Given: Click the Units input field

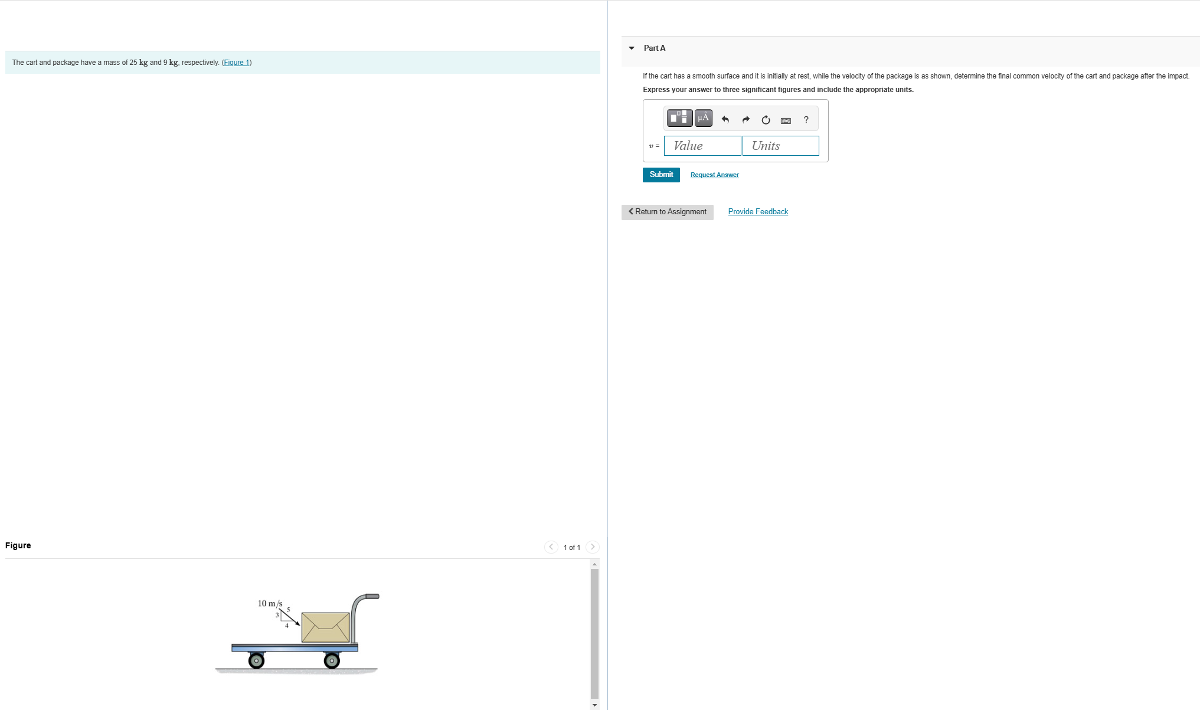Looking at the screenshot, I should pyautogui.click(x=780, y=145).
